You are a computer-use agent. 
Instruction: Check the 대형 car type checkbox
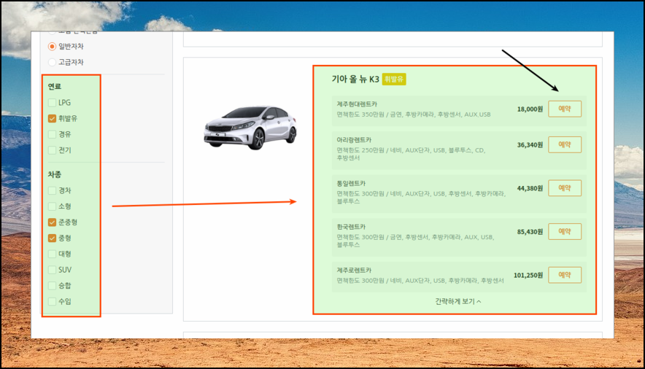pos(52,254)
